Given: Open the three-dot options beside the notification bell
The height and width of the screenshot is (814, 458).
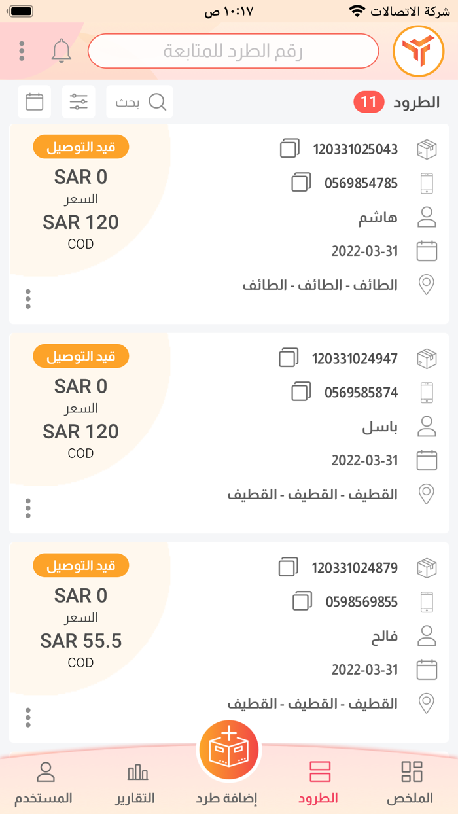Looking at the screenshot, I should [x=22, y=51].
